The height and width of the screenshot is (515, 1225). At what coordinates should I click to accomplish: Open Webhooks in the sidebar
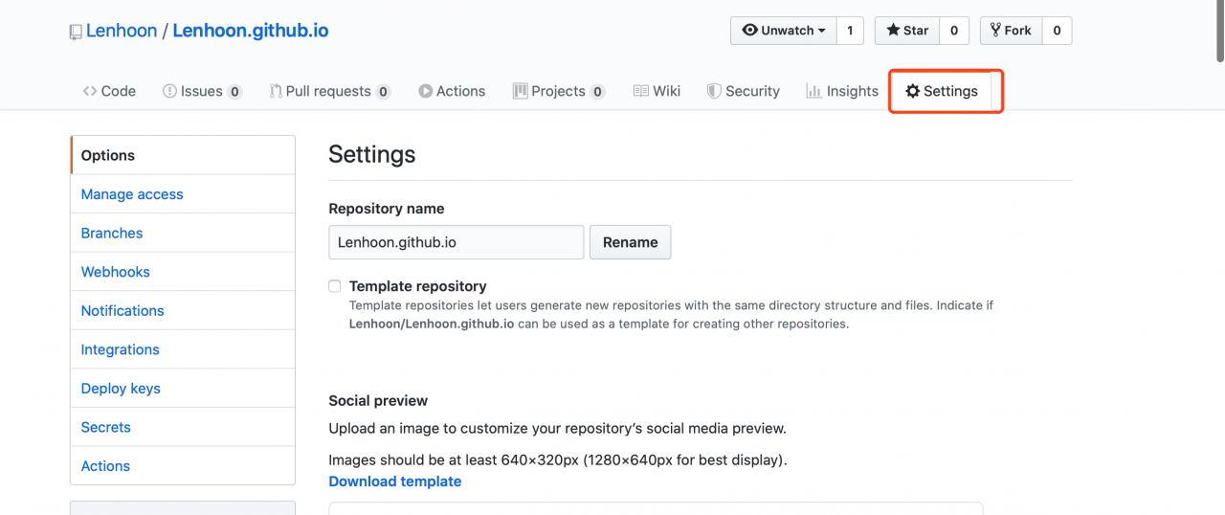pyautogui.click(x=116, y=272)
